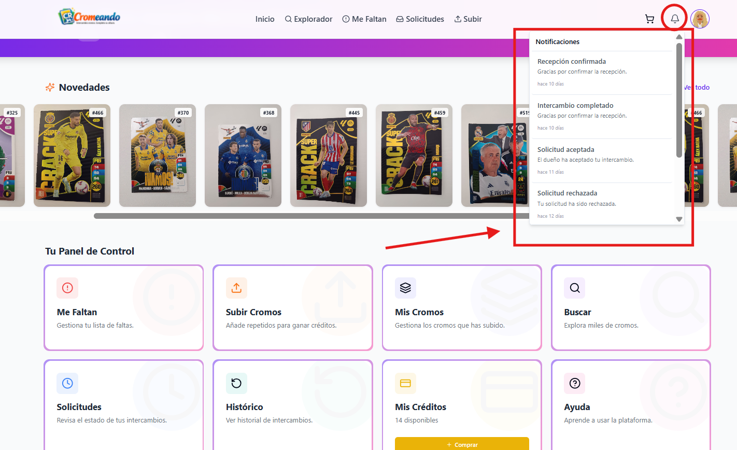Open the Histórico history icon card
This screenshot has width=737, height=450.
pyautogui.click(x=236, y=384)
